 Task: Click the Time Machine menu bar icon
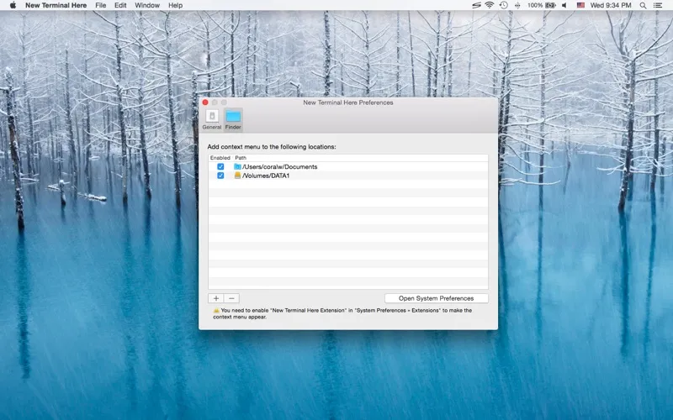pyautogui.click(x=503, y=5)
